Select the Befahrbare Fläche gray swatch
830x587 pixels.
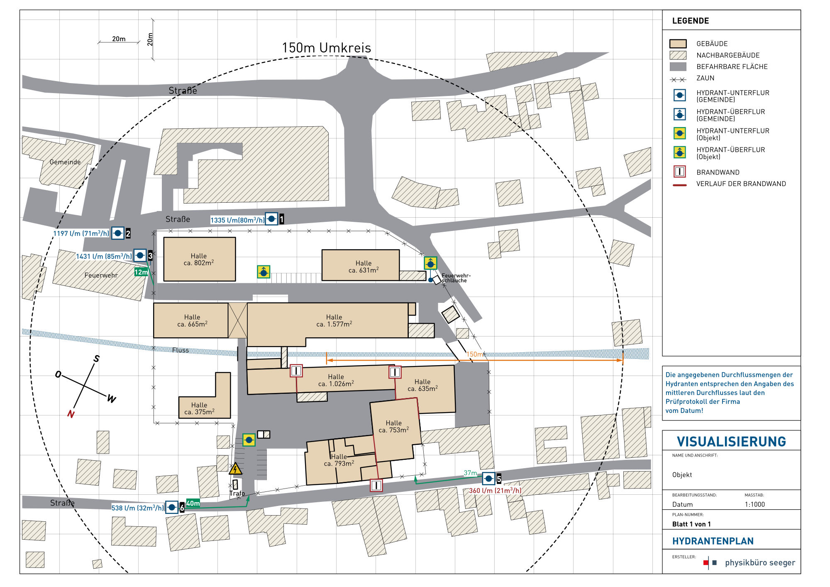pos(678,66)
